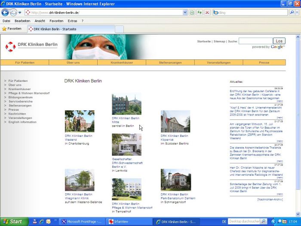Screen dimensions: 301x226
Task: Open the 'Kopf & Herz' Unternehmensbericht news item
Action: [x=256, y=111]
